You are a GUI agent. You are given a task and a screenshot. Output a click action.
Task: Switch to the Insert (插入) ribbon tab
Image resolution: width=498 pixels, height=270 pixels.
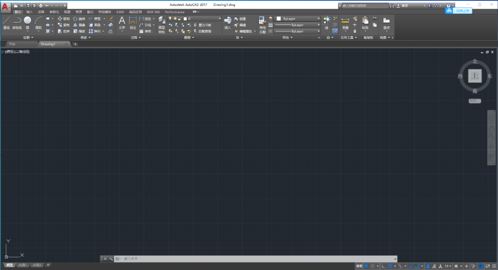tap(29, 12)
